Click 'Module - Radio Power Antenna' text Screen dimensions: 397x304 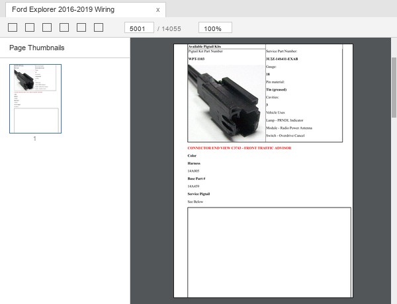289,128
